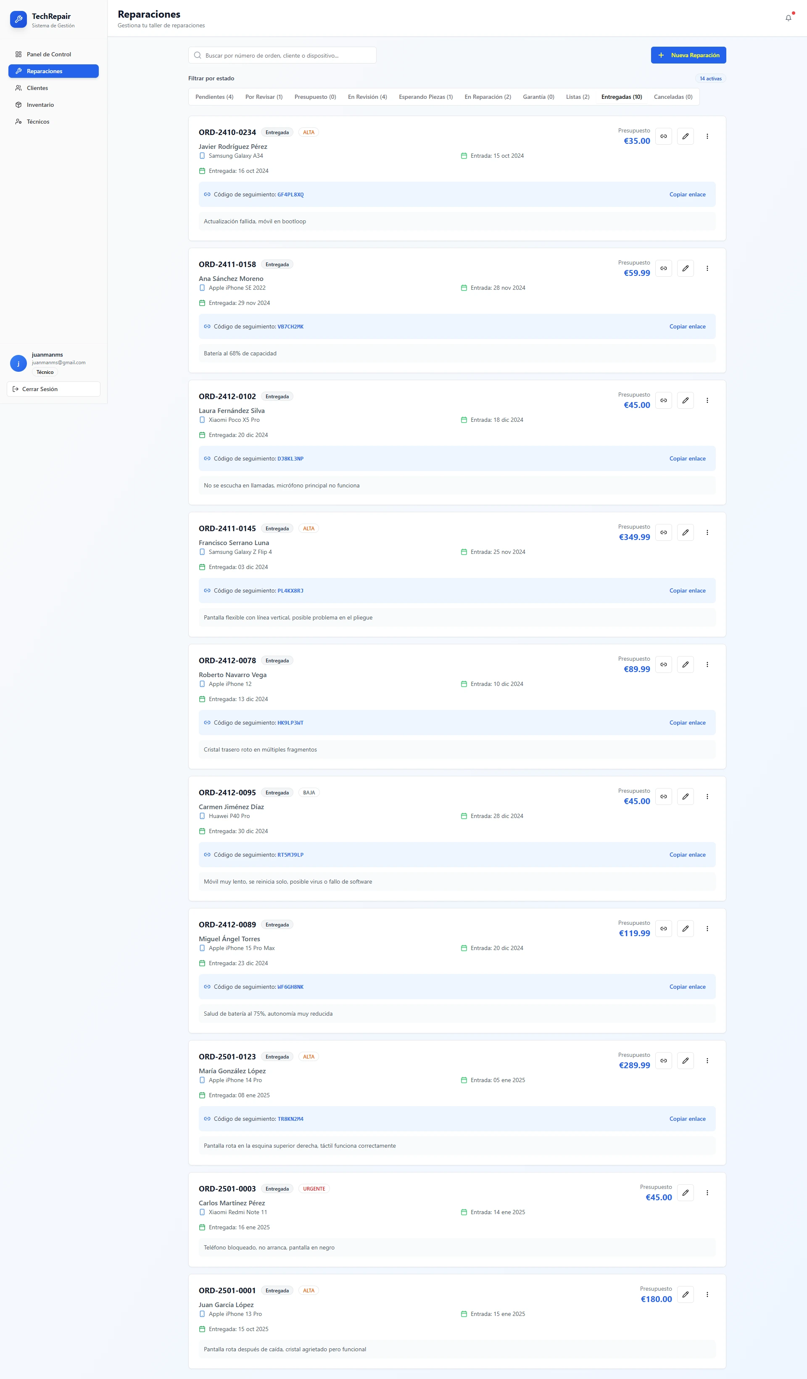Click the notification bell icon

click(x=788, y=18)
